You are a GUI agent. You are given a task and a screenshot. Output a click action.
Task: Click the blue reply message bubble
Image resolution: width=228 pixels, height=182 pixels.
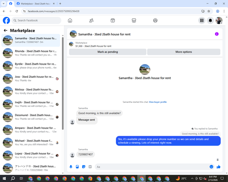[x=168, y=141]
